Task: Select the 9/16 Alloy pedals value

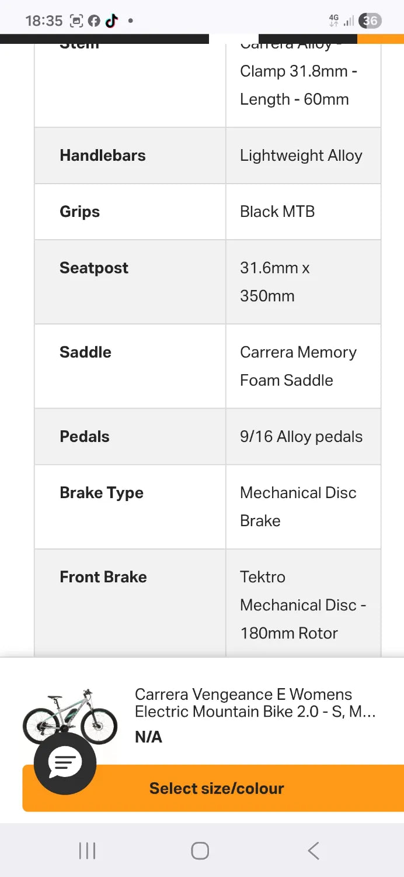Action: (301, 437)
